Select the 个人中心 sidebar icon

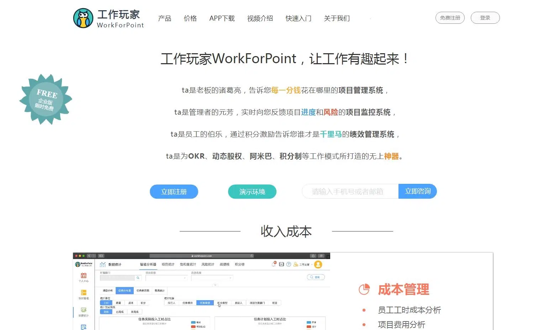click(83, 275)
